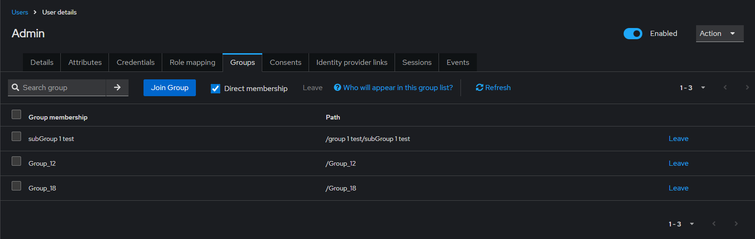This screenshot has width=755, height=239.
Task: Select the Groups tab
Action: coord(243,63)
